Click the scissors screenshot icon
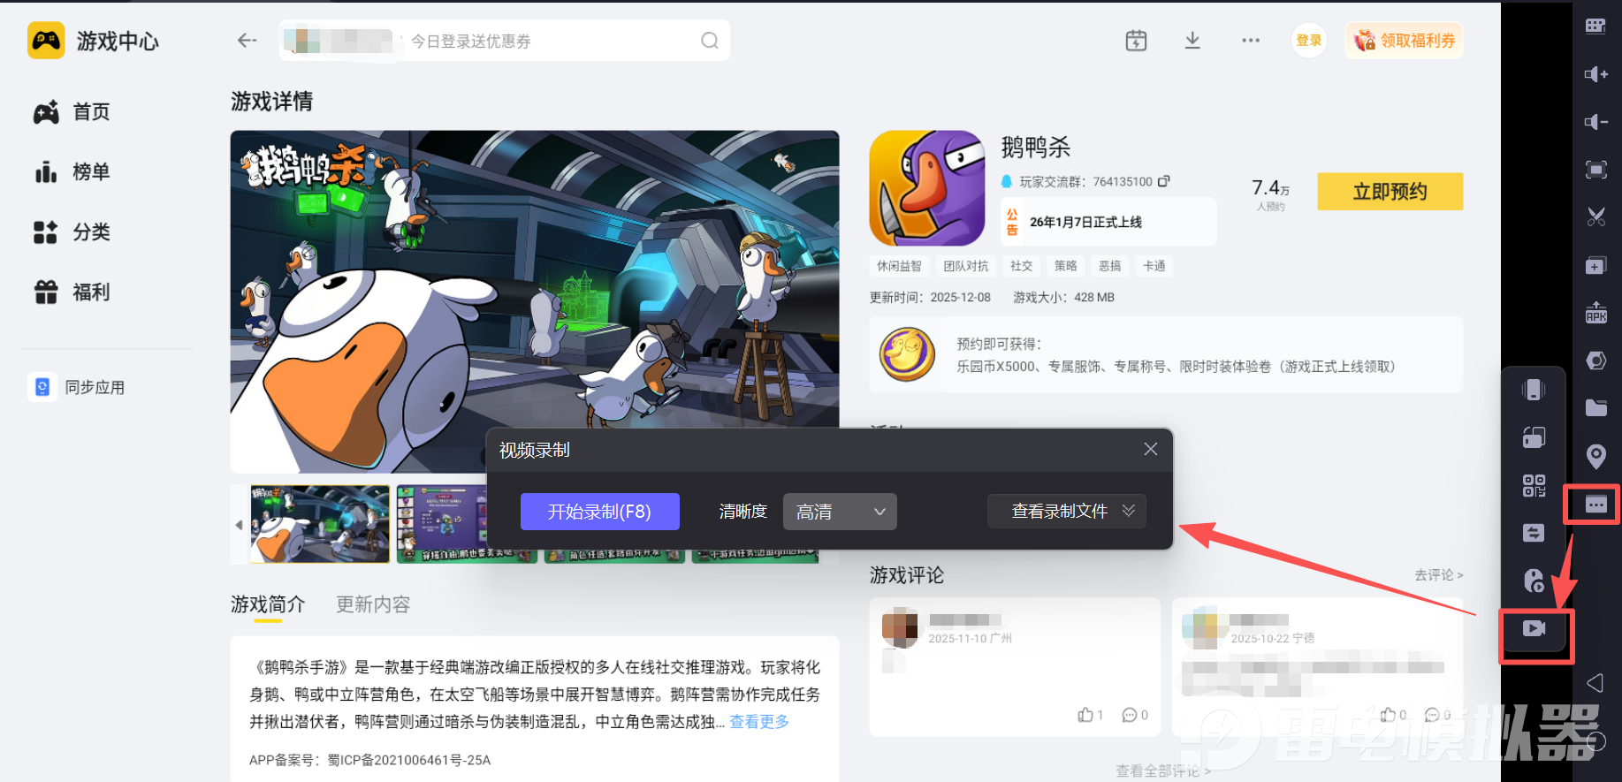The width and height of the screenshot is (1622, 782). 1595,217
